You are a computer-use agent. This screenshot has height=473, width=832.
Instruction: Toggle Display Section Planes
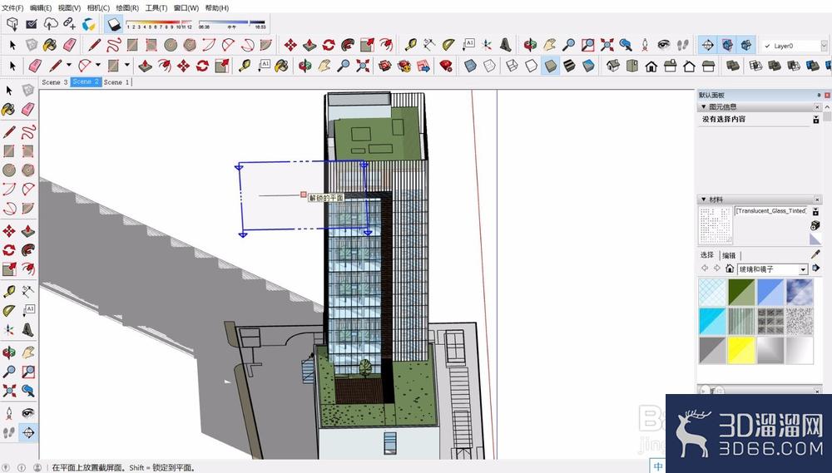point(727,45)
